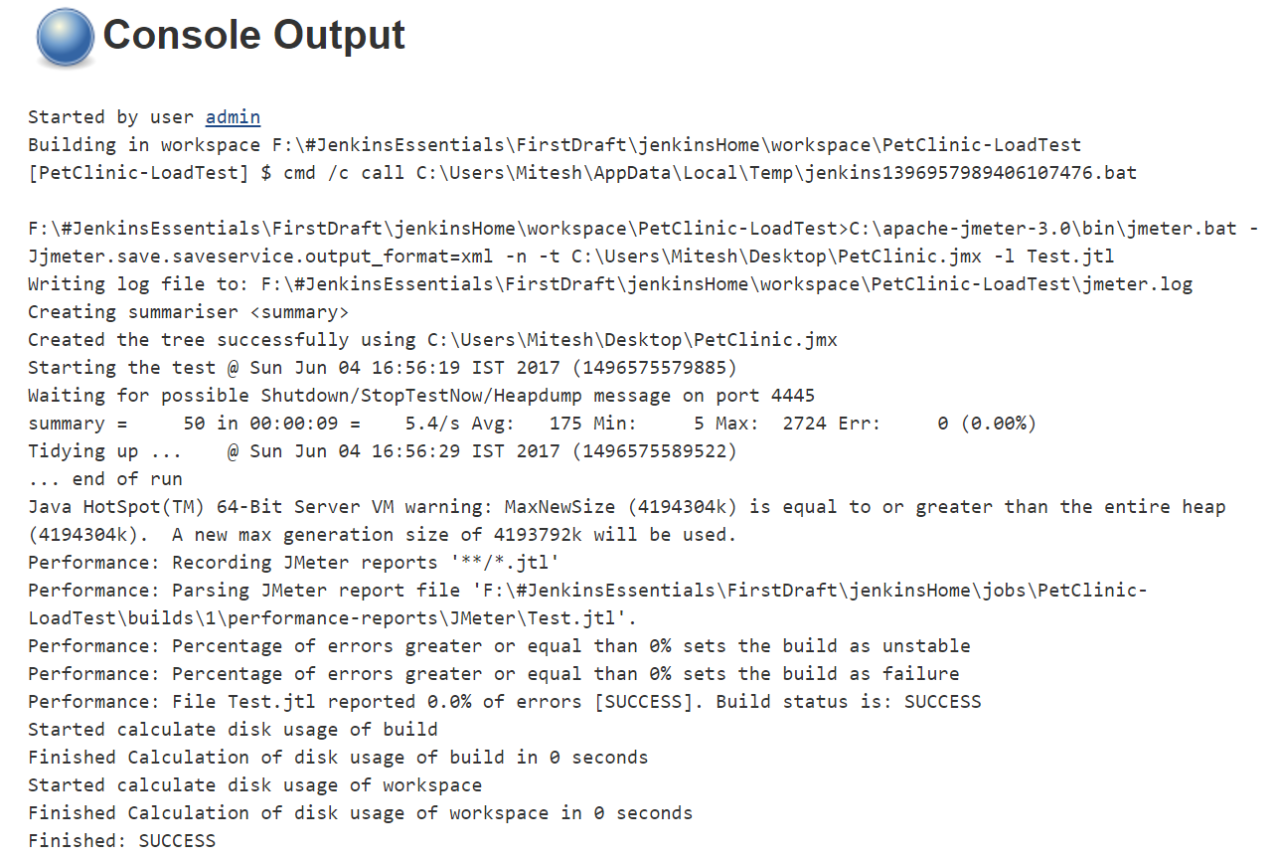The width and height of the screenshot is (1277, 859).
Task: Click the final 'Finished: SUCCESS' line
Action: click(121, 841)
